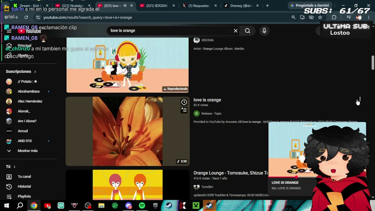
Task: Clear the YouTube search box text
Action: click(x=236, y=31)
